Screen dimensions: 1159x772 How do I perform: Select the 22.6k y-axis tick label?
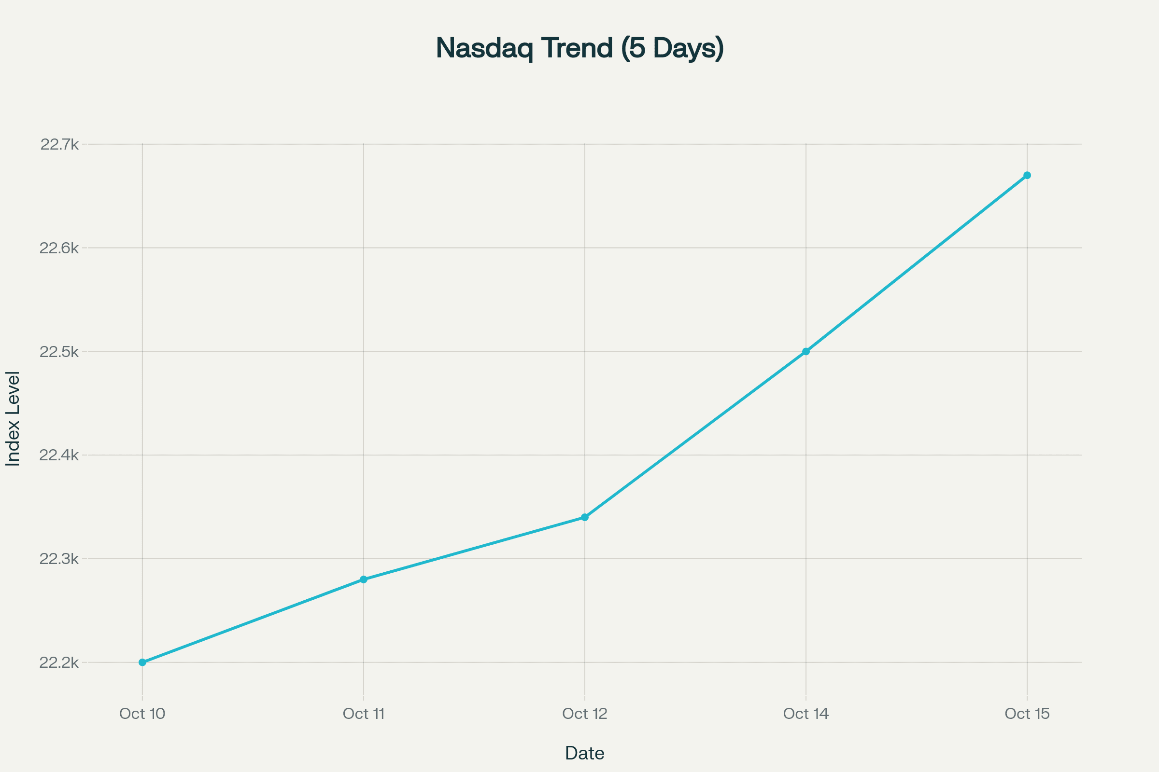click(x=59, y=248)
